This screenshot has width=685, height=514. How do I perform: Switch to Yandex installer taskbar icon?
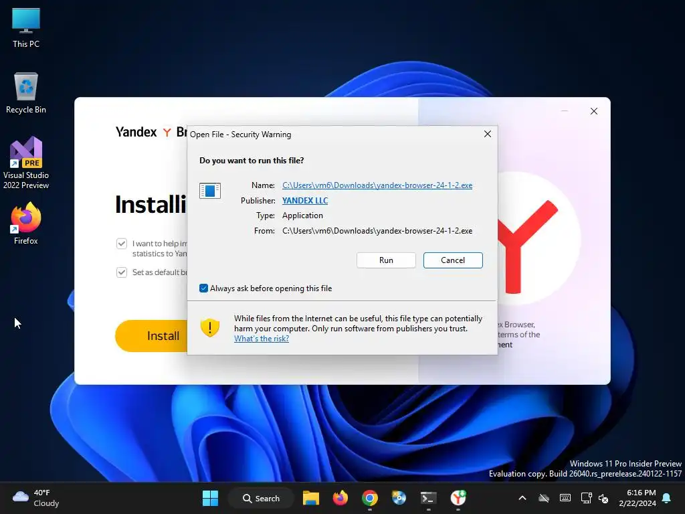[458, 498]
